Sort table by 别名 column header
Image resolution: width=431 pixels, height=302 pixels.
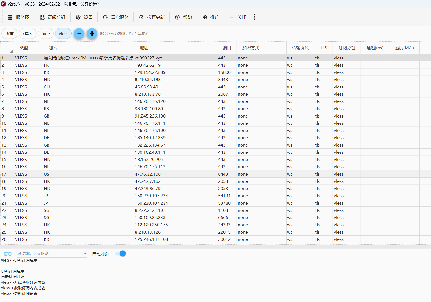pos(89,48)
